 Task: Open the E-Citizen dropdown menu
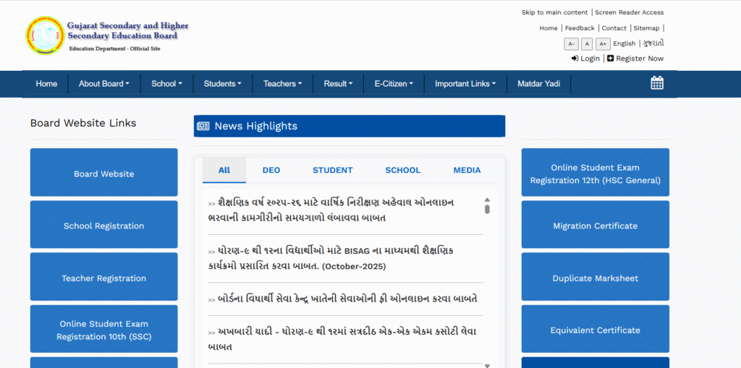(393, 84)
